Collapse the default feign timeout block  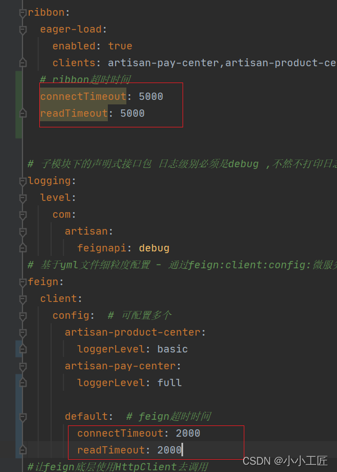(22, 416)
